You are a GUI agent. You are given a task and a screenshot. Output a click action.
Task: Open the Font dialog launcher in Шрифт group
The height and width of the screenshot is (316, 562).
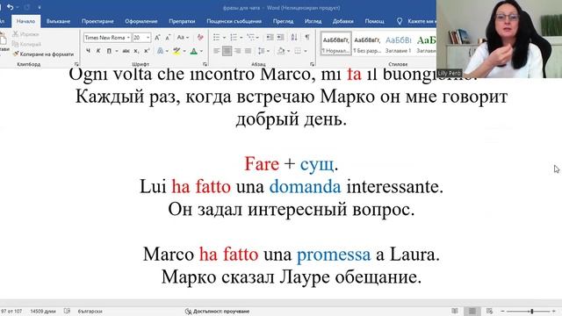coord(205,64)
